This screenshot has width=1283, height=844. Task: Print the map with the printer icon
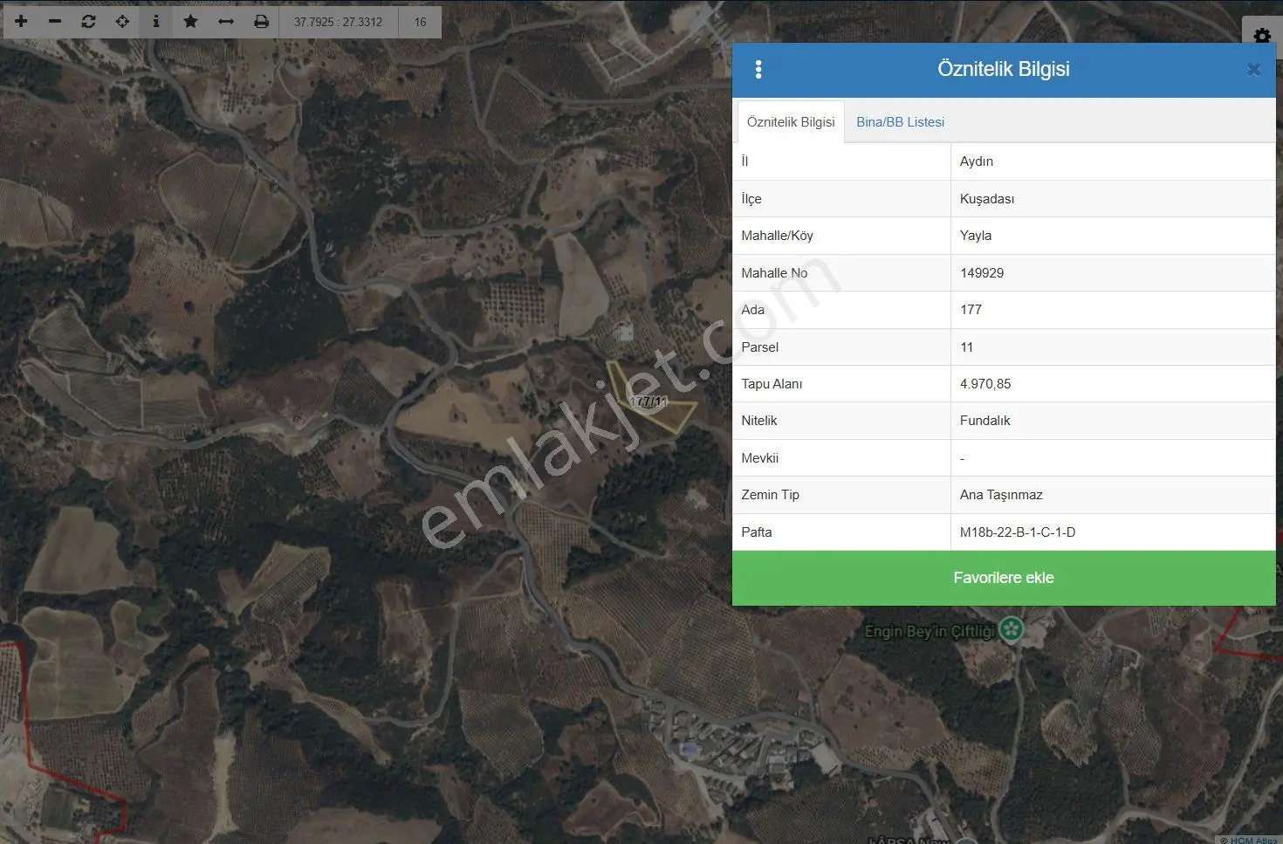point(261,21)
